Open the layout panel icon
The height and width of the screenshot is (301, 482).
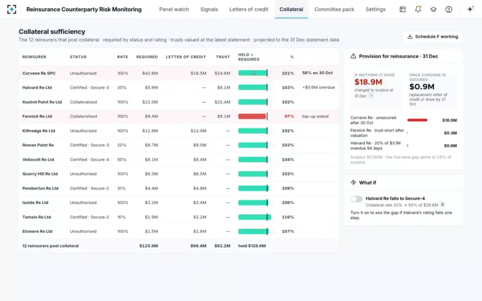pyautogui.click(x=402, y=9)
